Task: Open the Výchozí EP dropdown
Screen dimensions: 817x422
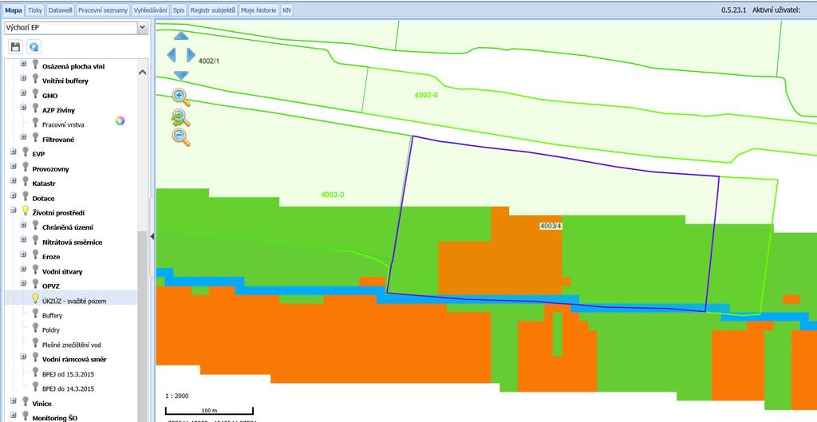Action: [142, 28]
